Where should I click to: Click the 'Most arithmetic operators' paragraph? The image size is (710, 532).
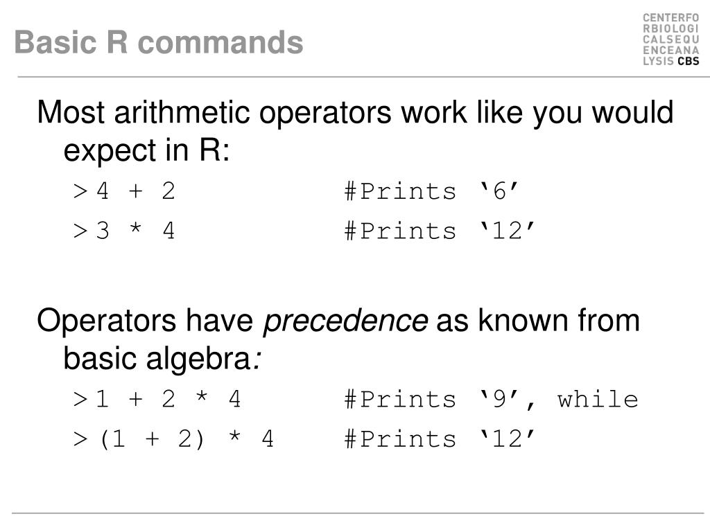click(355, 131)
